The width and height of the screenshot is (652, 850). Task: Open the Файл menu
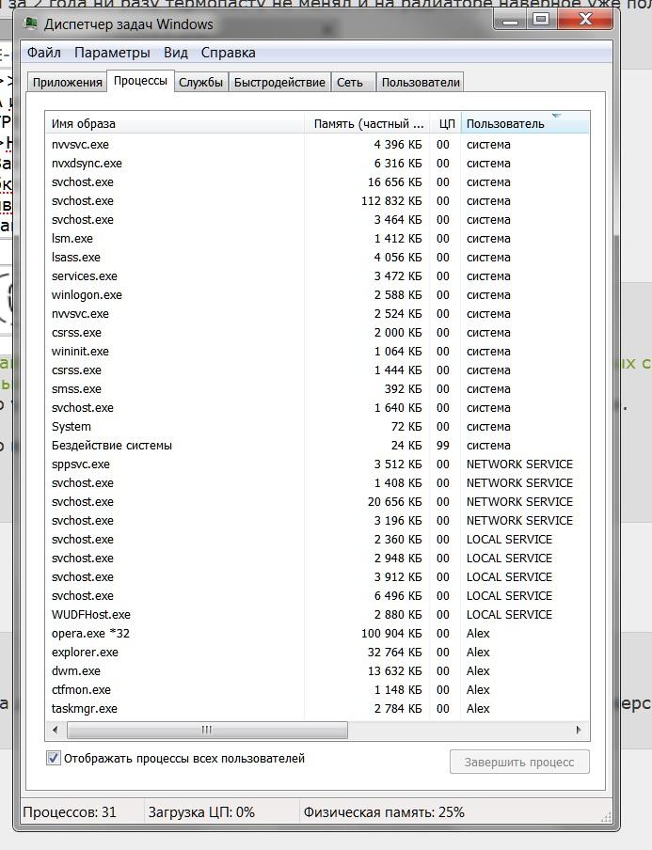44,53
